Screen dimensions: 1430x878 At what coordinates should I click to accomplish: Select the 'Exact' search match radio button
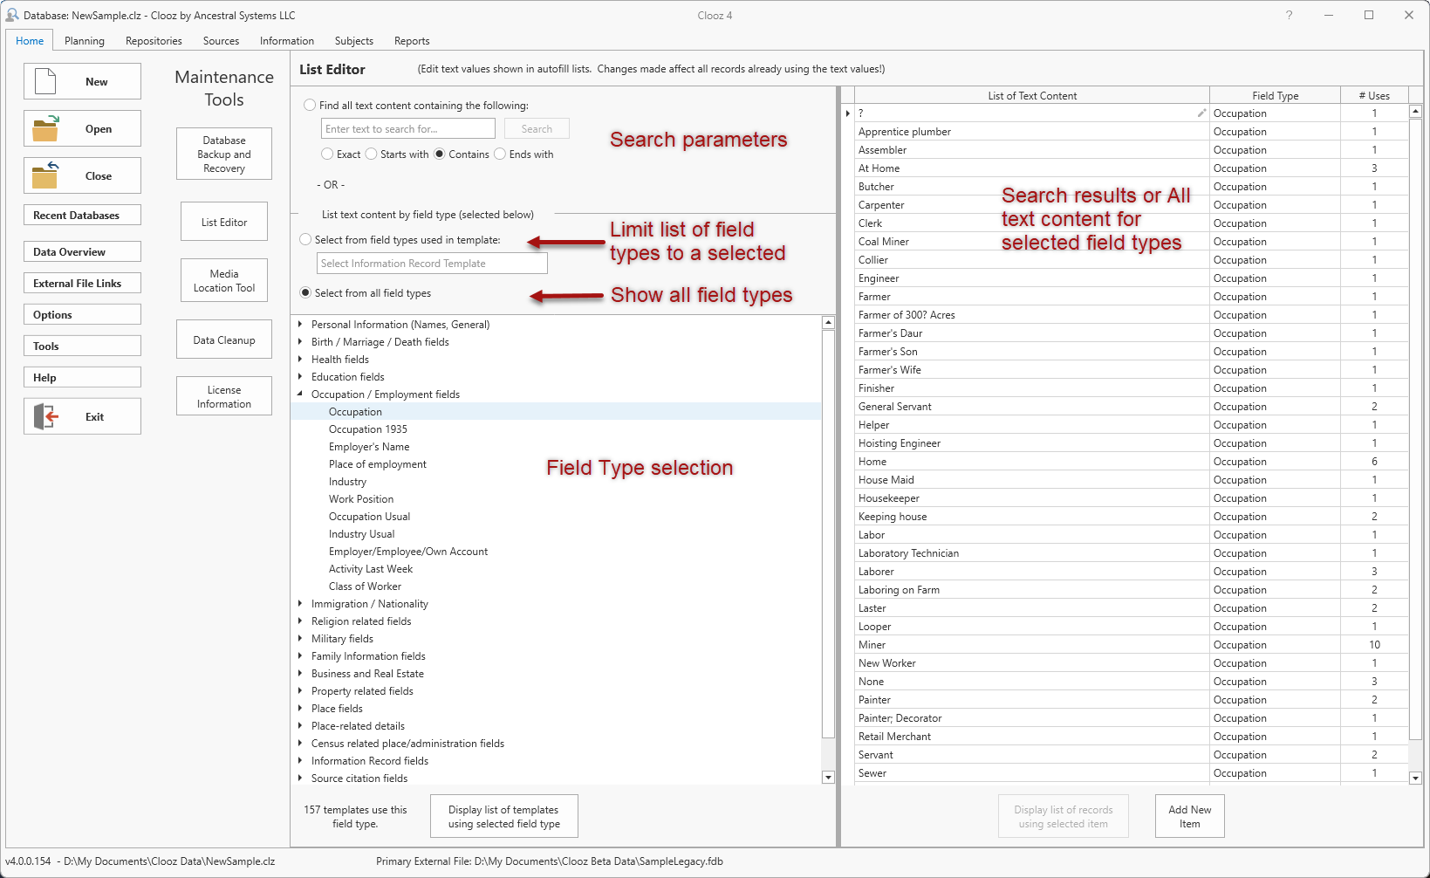tap(328, 154)
